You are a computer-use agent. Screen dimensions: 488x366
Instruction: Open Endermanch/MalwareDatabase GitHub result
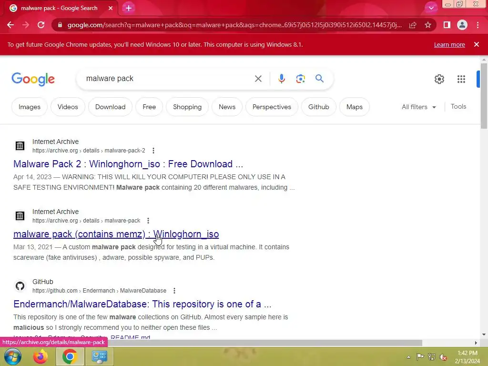[142, 304]
